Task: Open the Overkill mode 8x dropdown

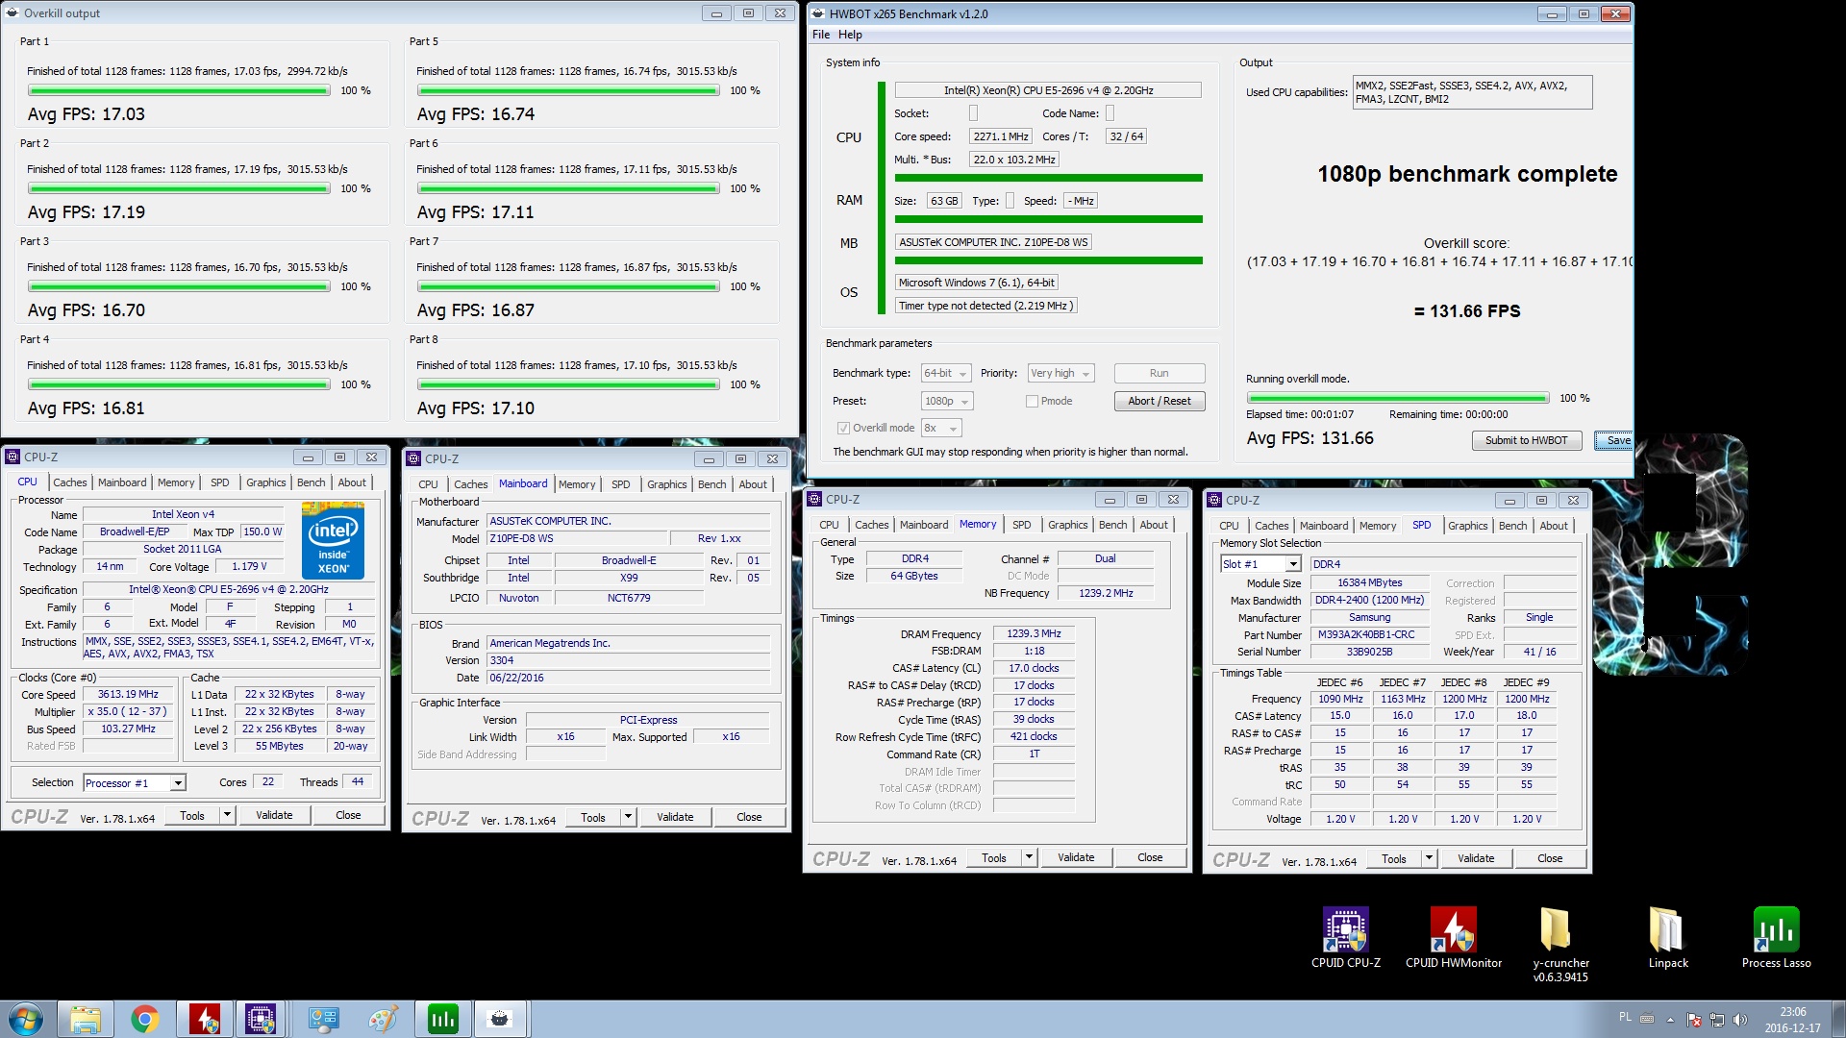Action: (x=941, y=428)
